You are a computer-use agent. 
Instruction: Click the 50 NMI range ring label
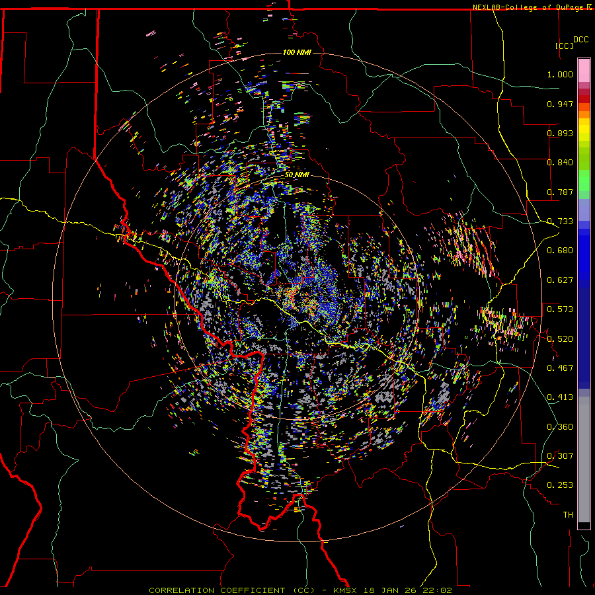[297, 175]
